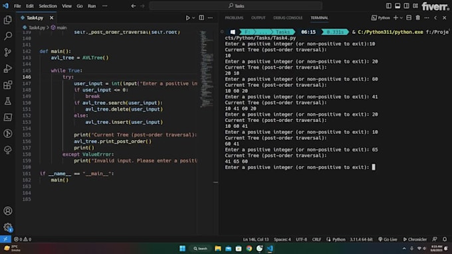Open remote window indicator in status bar
Viewport: 452px width, 254px height.
(x=5, y=239)
